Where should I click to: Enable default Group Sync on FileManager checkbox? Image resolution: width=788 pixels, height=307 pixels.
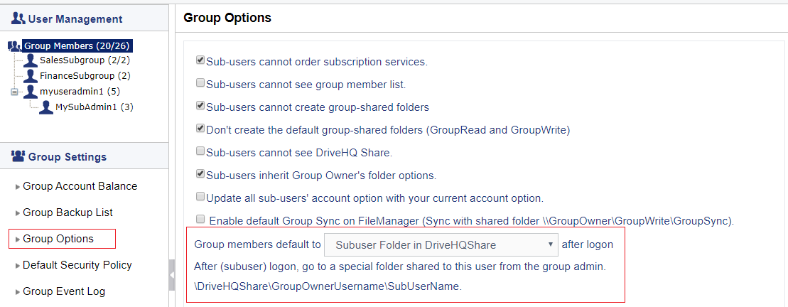click(x=200, y=219)
